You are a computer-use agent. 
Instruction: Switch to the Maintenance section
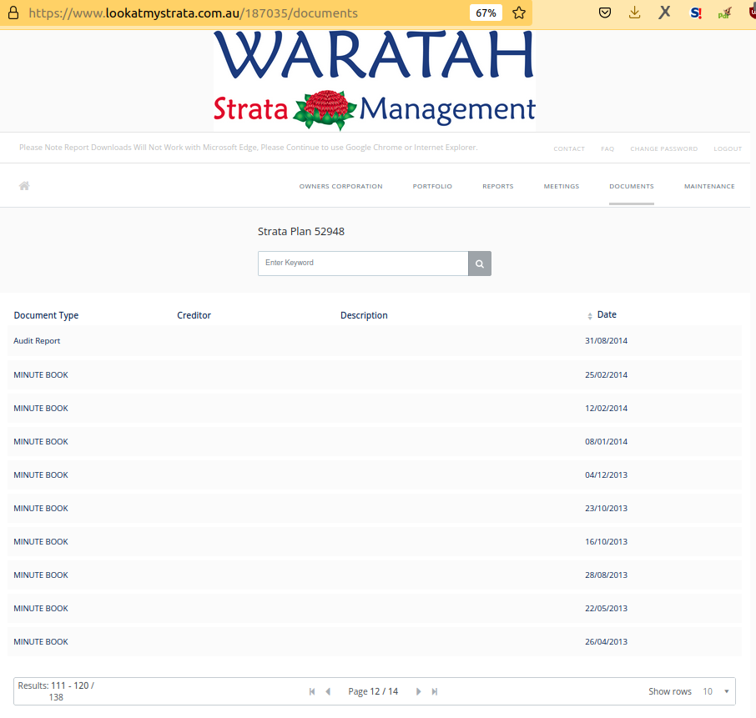[709, 187]
